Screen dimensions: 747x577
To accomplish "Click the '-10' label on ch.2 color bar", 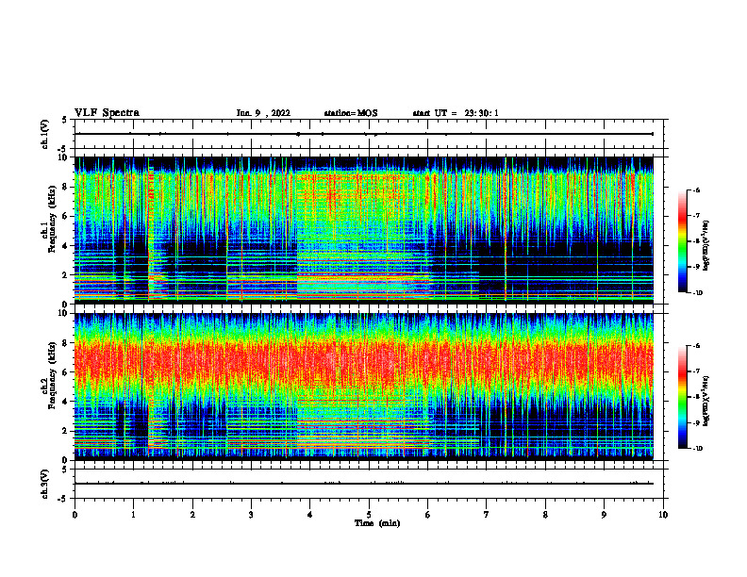I will click(697, 448).
